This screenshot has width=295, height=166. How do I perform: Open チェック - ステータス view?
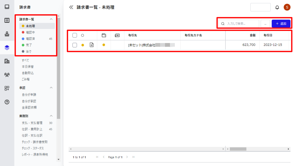[33, 148]
